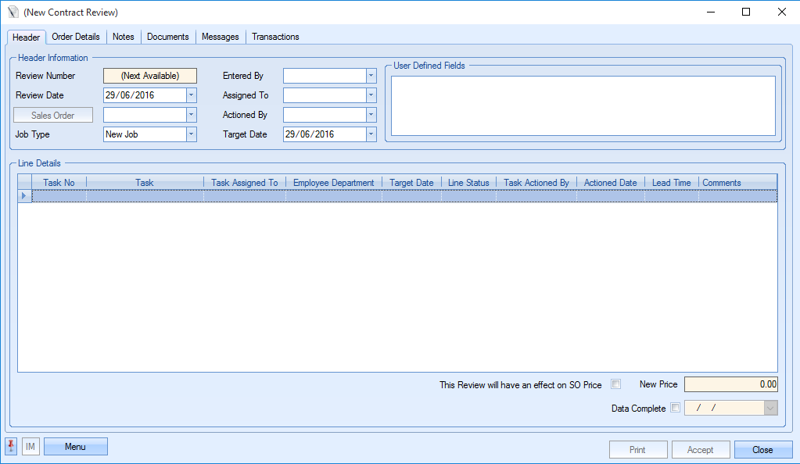The width and height of the screenshot is (800, 464).
Task: Switch to the Order Details tab
Action: click(x=76, y=37)
